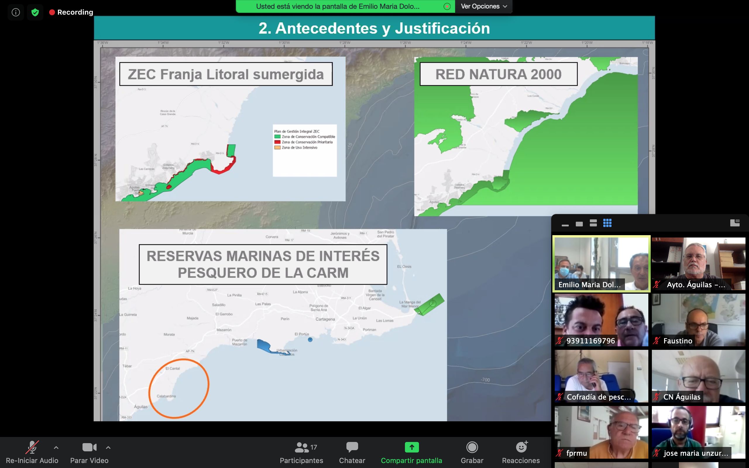The width and height of the screenshot is (749, 468).
Task: Open the Chatear chat panel
Action: [352, 452]
